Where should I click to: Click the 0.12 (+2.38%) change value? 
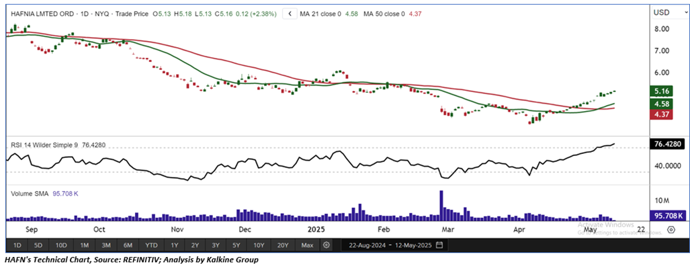pyautogui.click(x=255, y=13)
